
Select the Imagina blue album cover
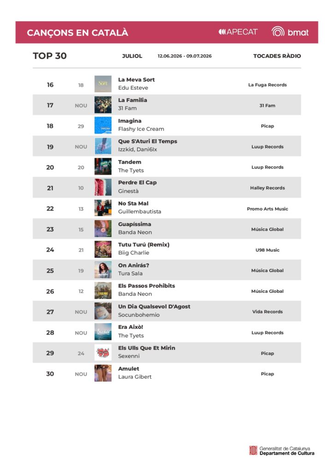103,125
